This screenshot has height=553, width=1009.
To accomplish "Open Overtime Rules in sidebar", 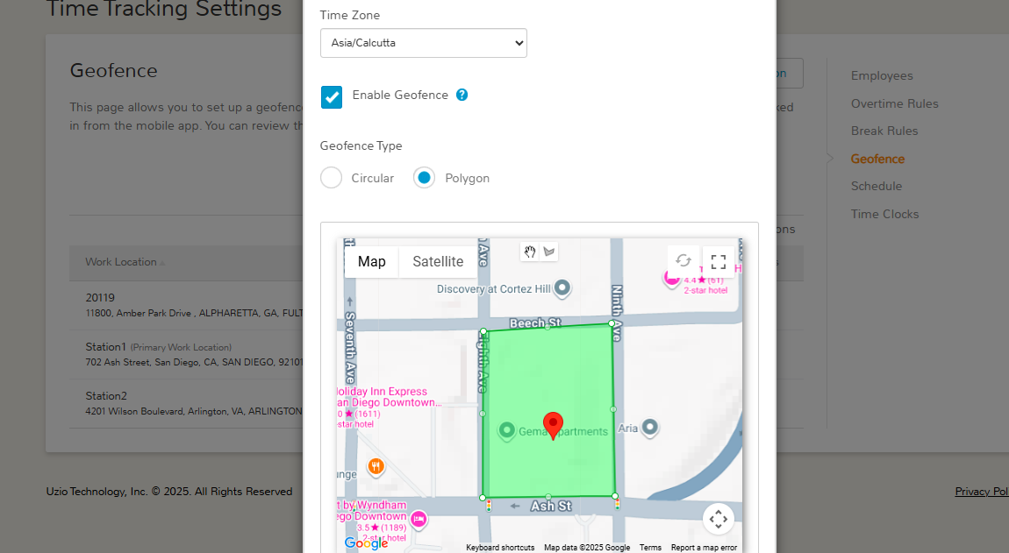I will click(x=894, y=103).
